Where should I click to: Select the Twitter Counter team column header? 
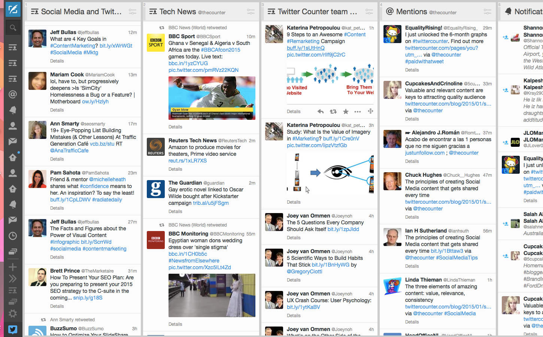pos(317,12)
